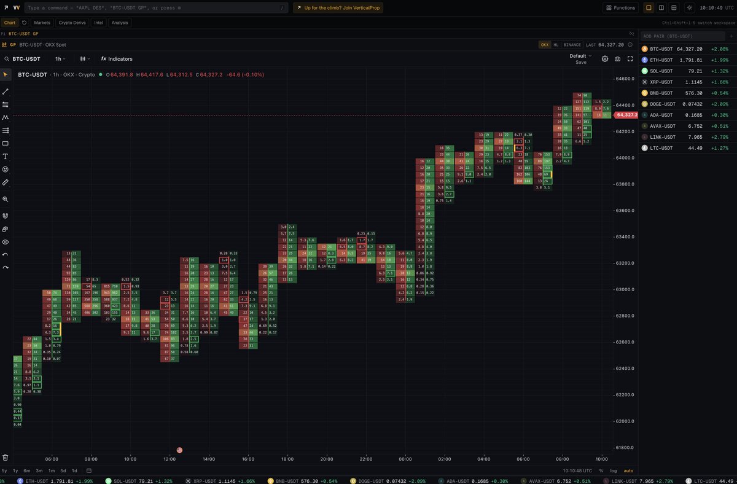Open chart settings gear
This screenshot has width=737, height=484.
(x=605, y=59)
